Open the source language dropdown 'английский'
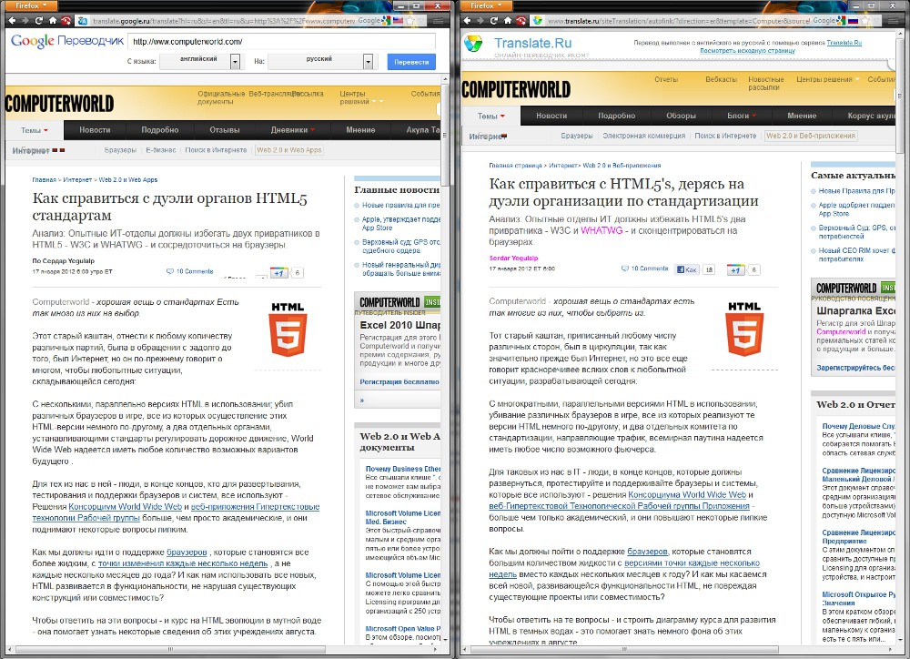Image resolution: width=910 pixels, height=659 pixels. click(235, 61)
